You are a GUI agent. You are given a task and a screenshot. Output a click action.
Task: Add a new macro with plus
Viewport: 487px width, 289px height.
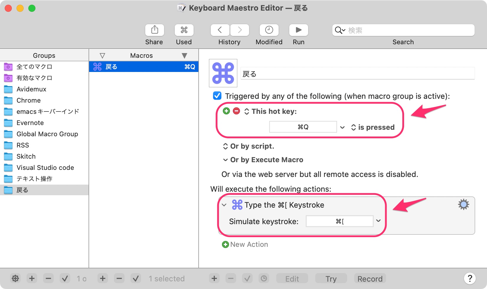[x=103, y=278]
